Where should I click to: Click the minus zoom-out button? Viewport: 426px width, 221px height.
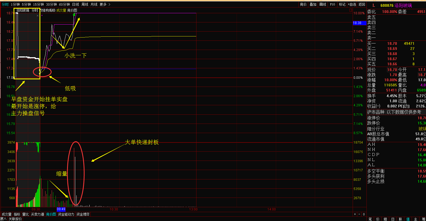(359, 214)
